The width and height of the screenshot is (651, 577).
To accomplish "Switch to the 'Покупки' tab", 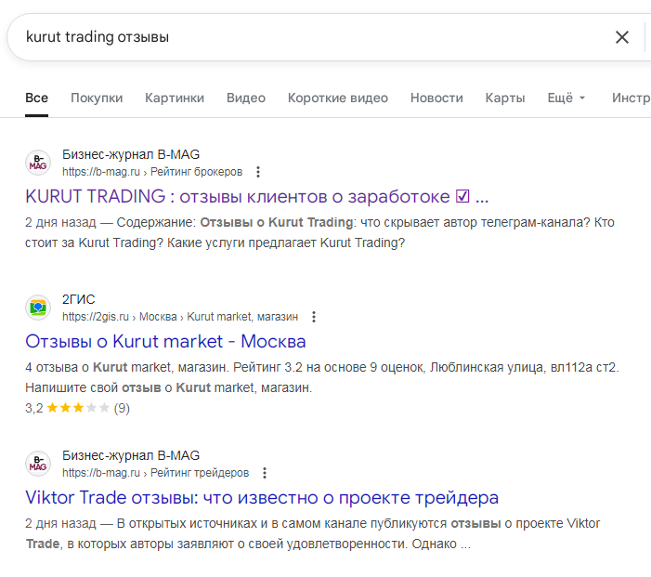I will 97,98.
